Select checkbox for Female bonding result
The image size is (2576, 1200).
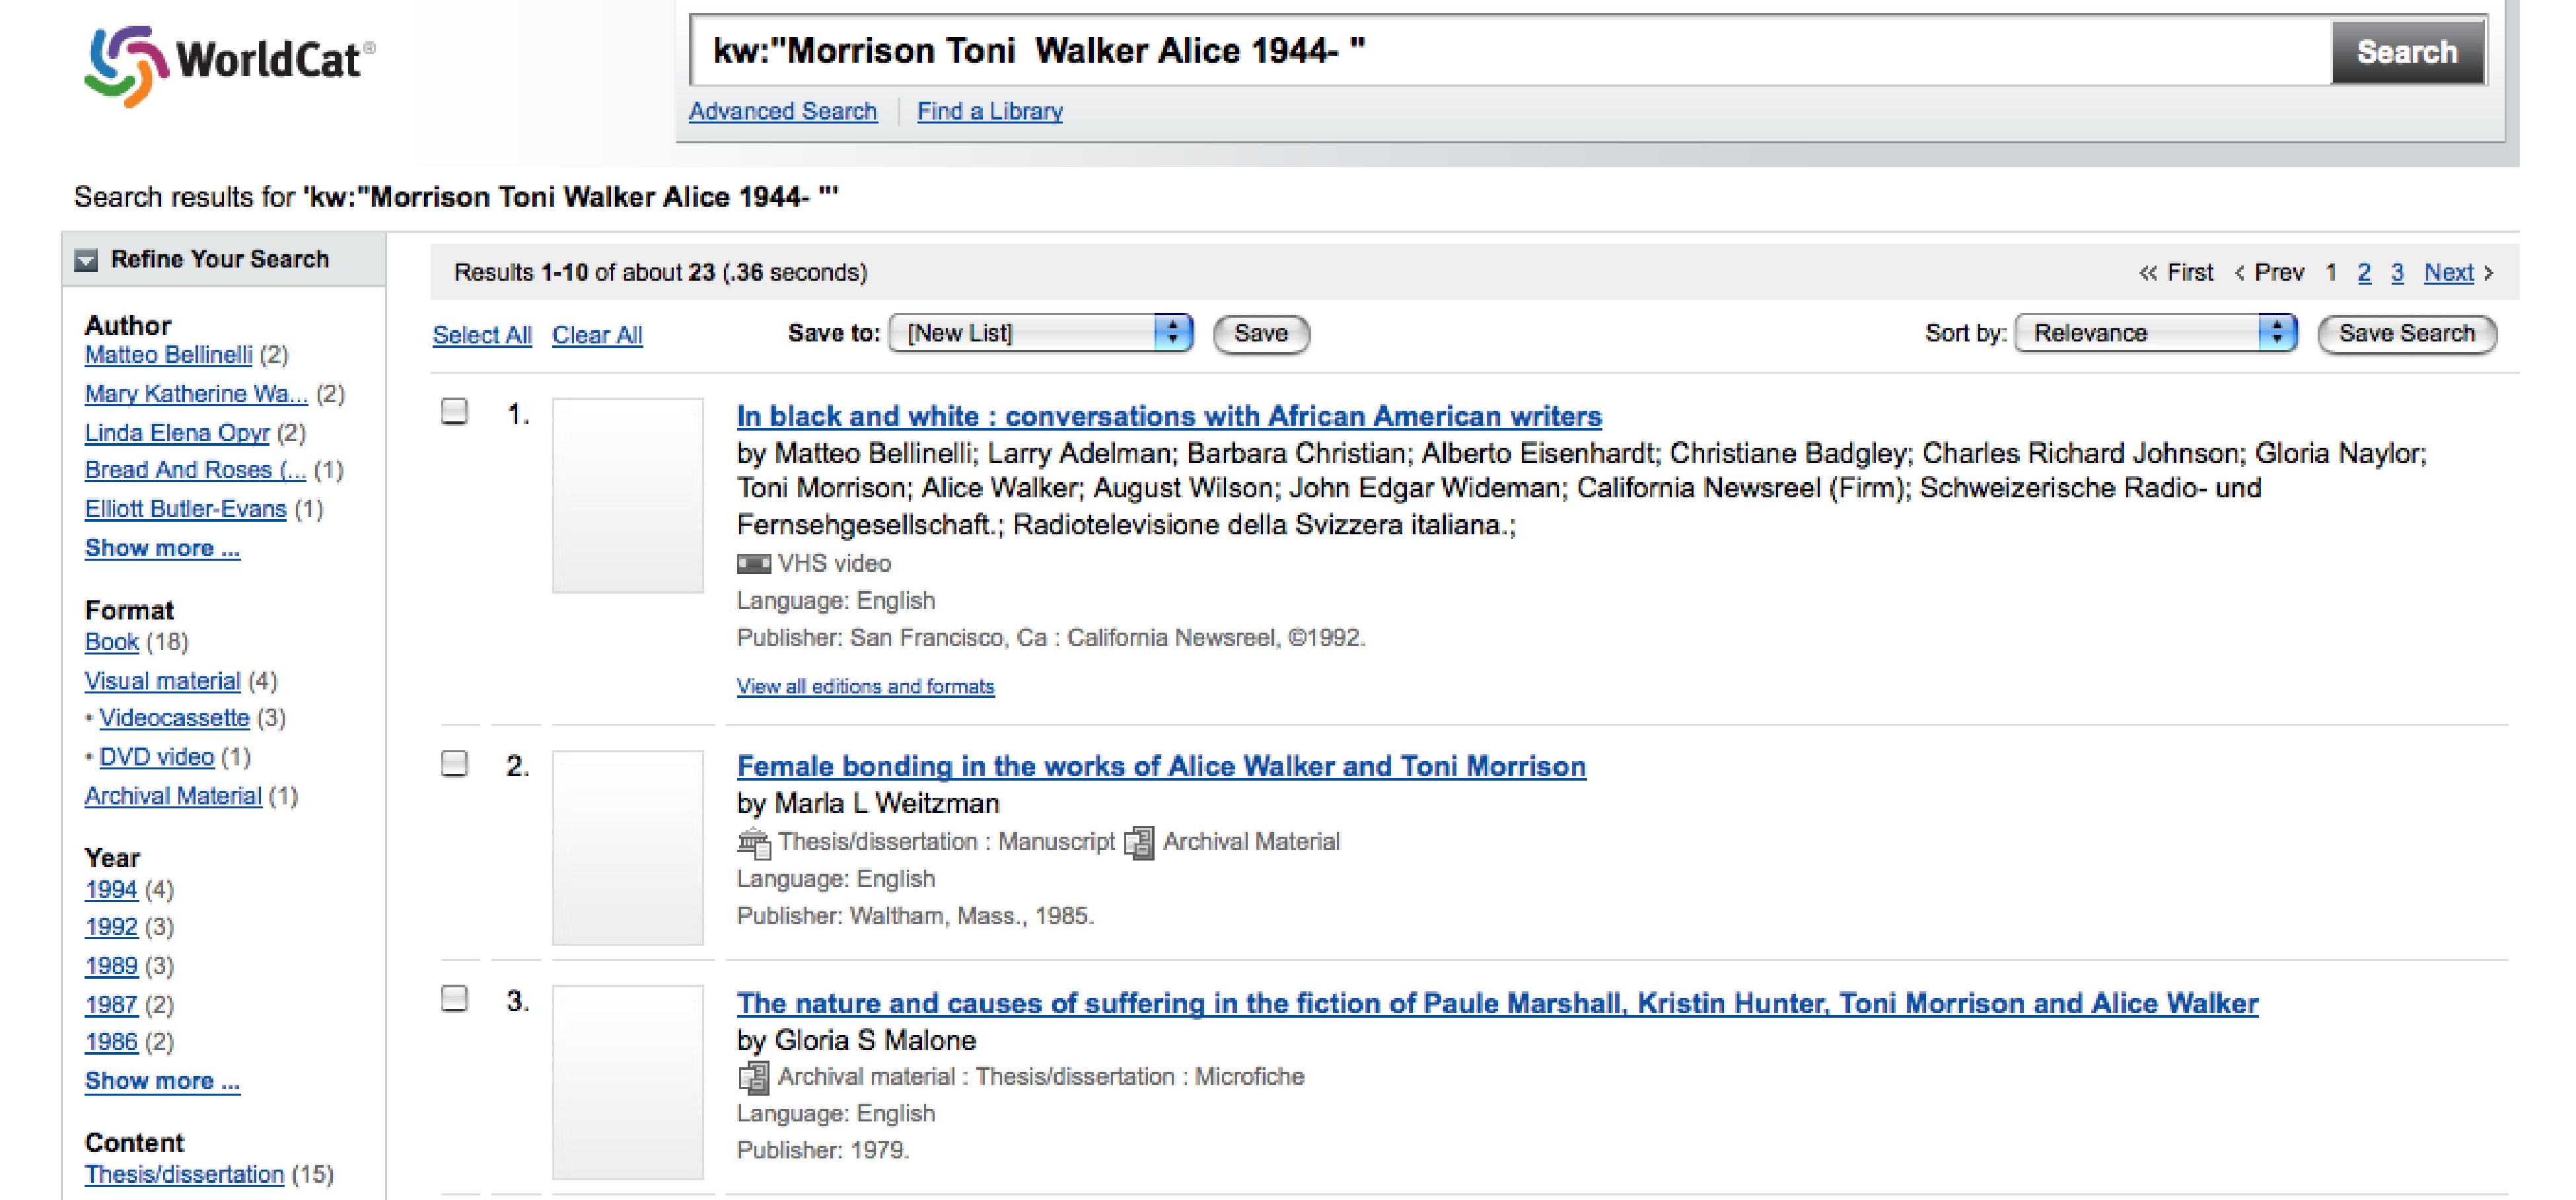tap(455, 763)
